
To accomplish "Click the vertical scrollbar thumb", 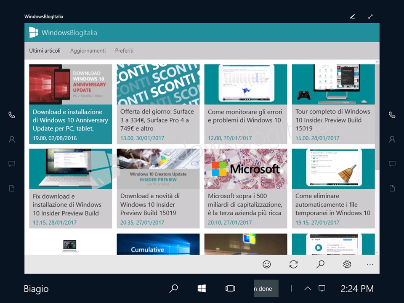I will [377, 117].
